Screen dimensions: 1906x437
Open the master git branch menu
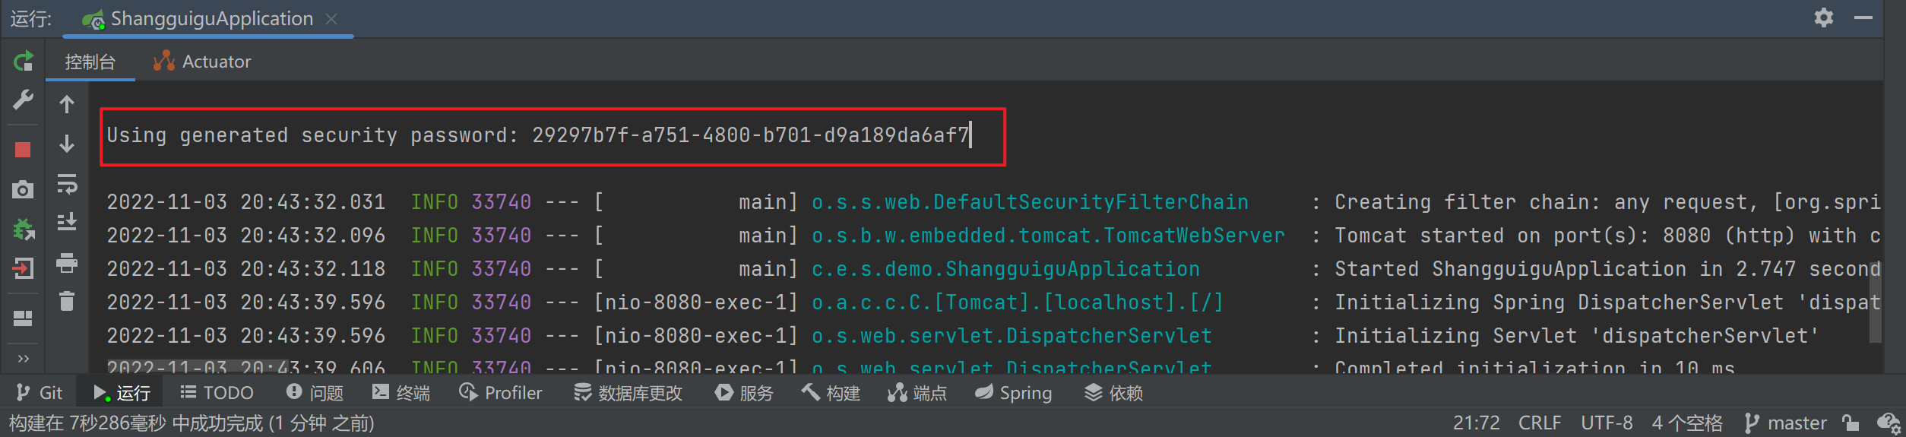click(1786, 423)
